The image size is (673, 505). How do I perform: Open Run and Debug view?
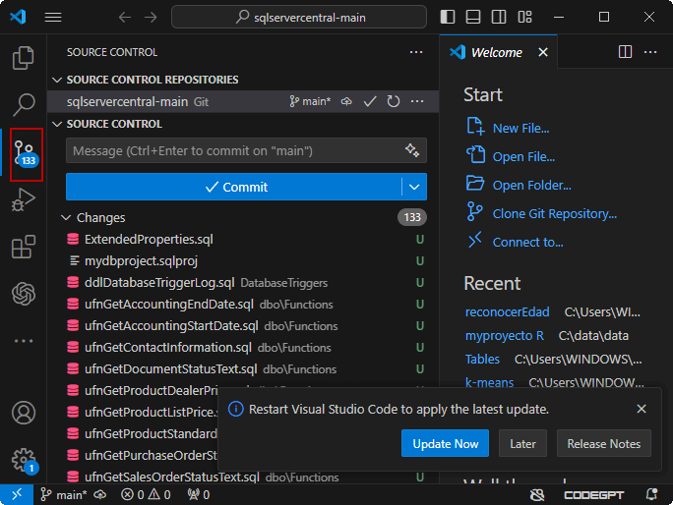coord(23,200)
